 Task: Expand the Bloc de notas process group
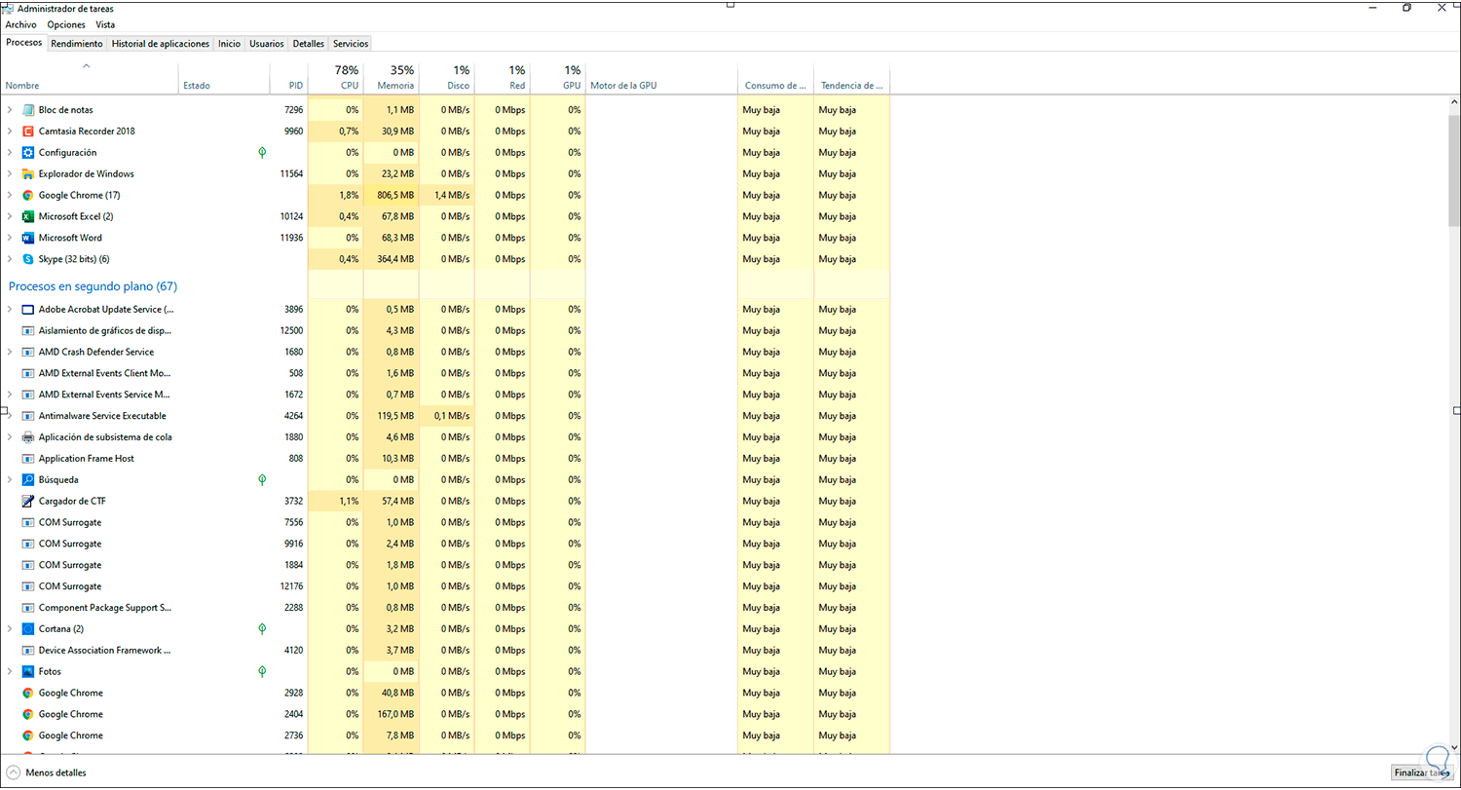click(x=9, y=110)
